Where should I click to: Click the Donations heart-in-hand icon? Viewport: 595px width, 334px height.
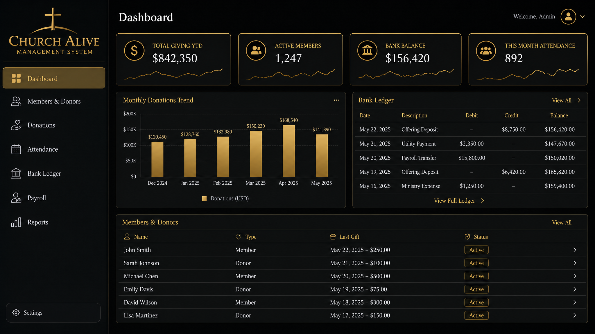tap(16, 125)
